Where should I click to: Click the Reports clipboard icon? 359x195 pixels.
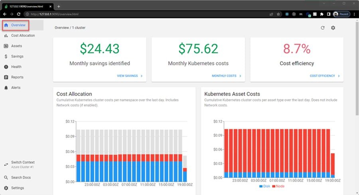click(x=6, y=77)
